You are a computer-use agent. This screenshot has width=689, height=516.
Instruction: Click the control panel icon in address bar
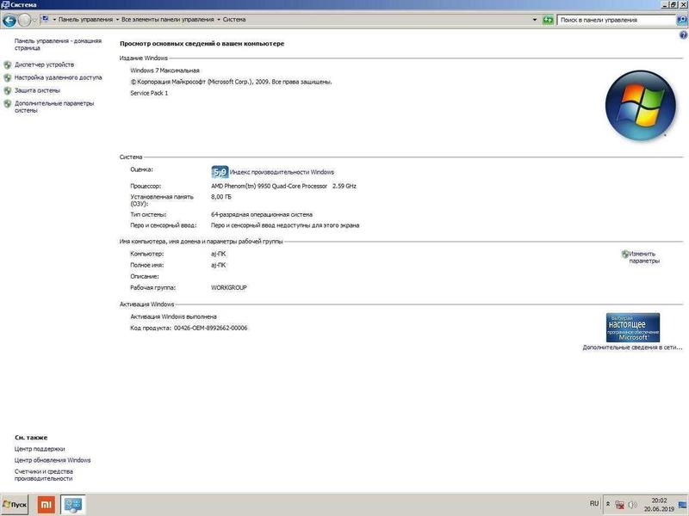pyautogui.click(x=45, y=19)
